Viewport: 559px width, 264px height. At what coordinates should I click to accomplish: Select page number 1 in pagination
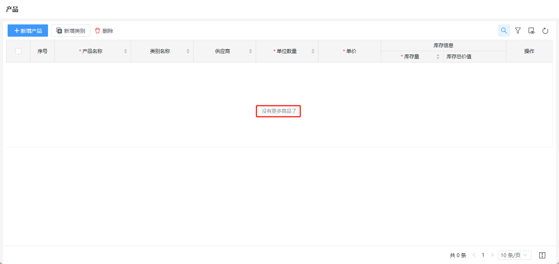483,255
